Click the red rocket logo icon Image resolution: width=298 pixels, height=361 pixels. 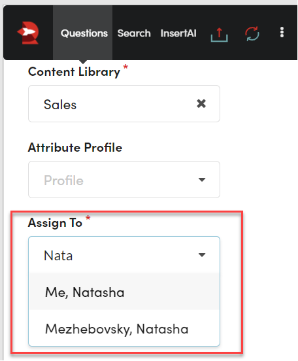click(28, 33)
